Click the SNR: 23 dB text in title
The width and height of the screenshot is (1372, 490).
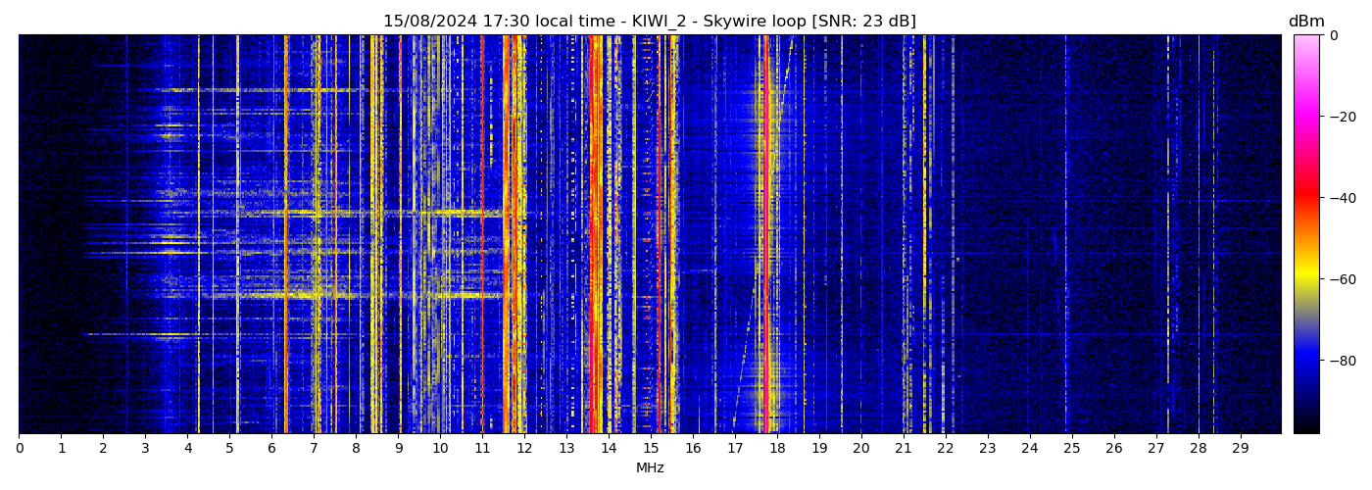click(865, 22)
